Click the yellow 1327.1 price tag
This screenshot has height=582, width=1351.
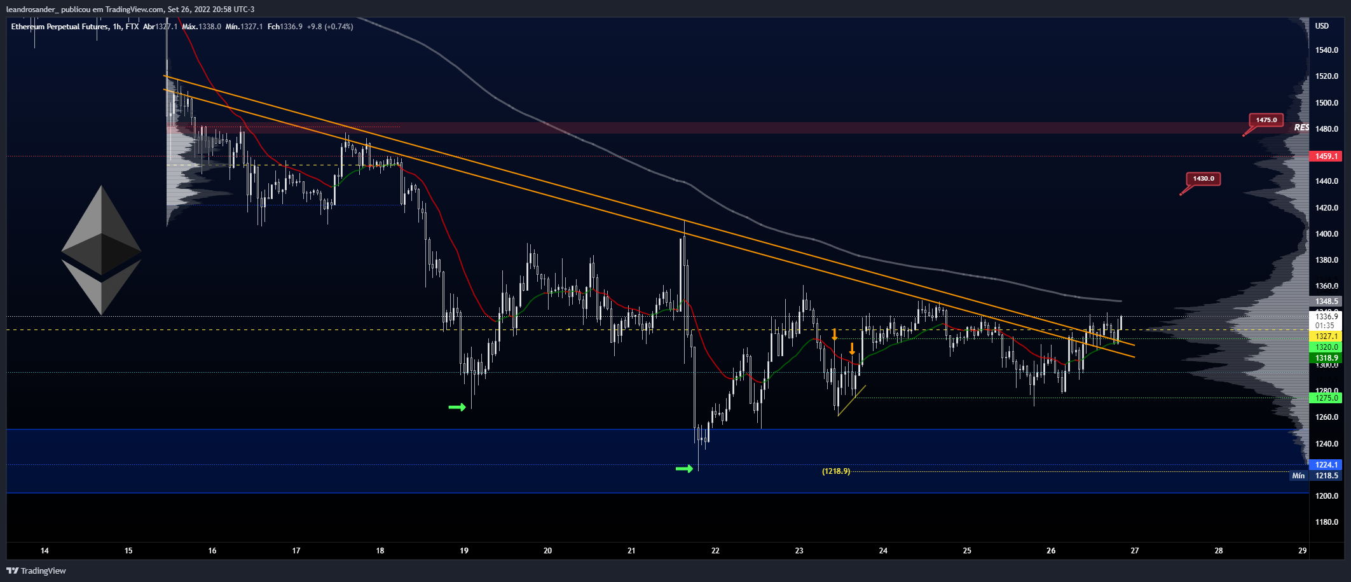(x=1326, y=336)
